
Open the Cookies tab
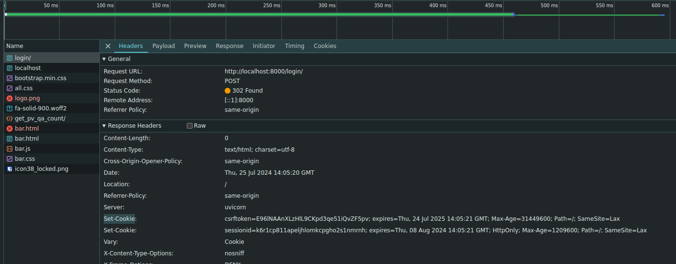325,46
